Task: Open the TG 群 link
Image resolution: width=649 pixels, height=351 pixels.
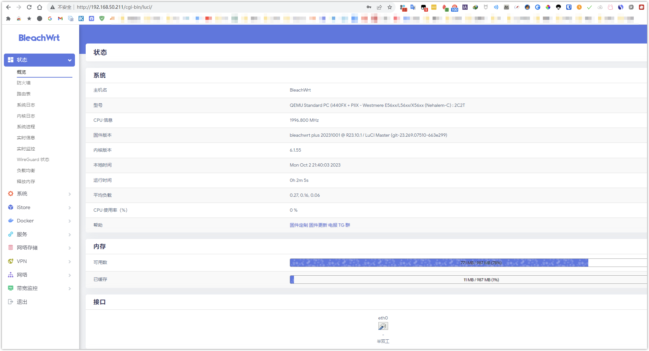Action: pyautogui.click(x=344, y=225)
